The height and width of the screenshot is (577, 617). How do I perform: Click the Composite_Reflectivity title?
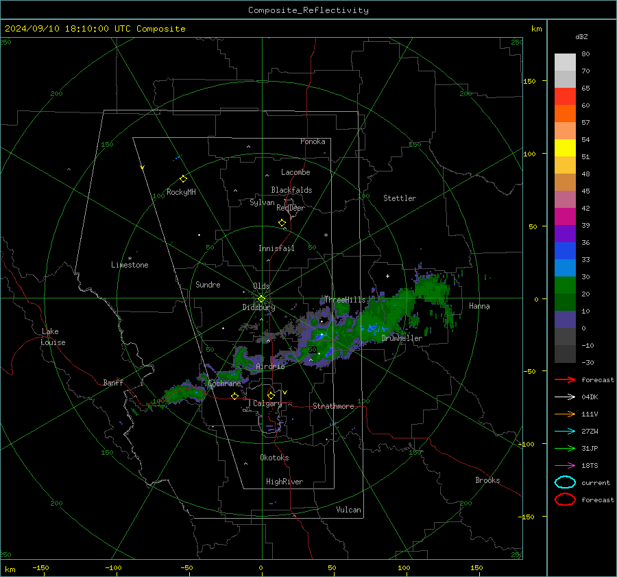point(308,10)
